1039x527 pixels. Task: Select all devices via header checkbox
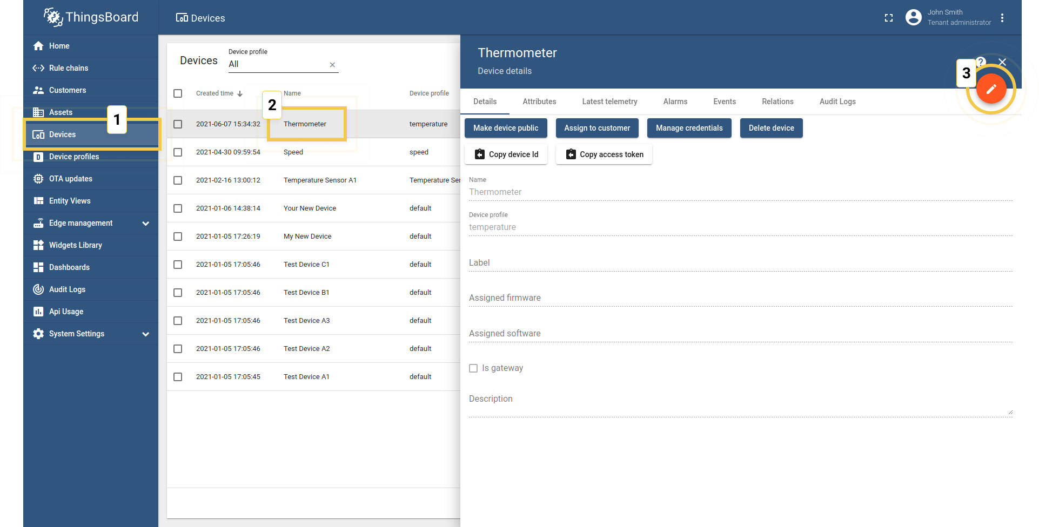click(x=178, y=93)
